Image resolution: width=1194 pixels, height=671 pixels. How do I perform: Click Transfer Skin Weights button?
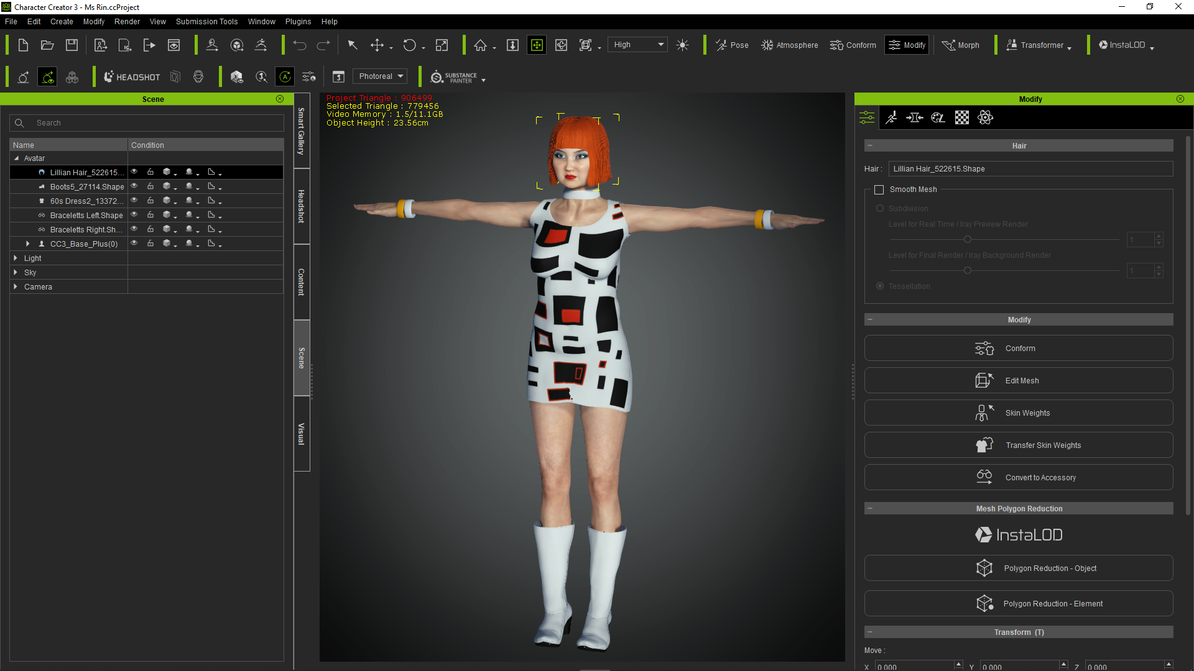[x=1019, y=445]
